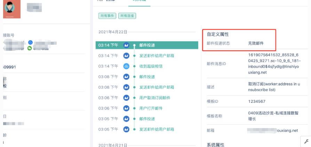The height and width of the screenshot is (147, 311).
Task: Open the 所有连接 connection filter
Action: 127,16
